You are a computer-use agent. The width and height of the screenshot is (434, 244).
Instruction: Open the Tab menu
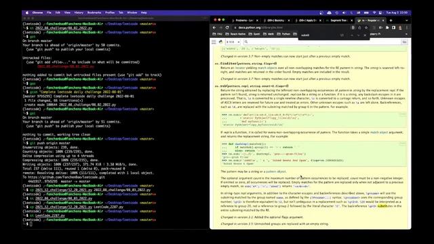tap(121, 13)
